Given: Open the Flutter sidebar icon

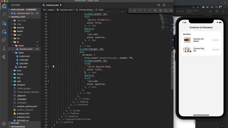Looking at the screenshot, I should coord(4,57).
